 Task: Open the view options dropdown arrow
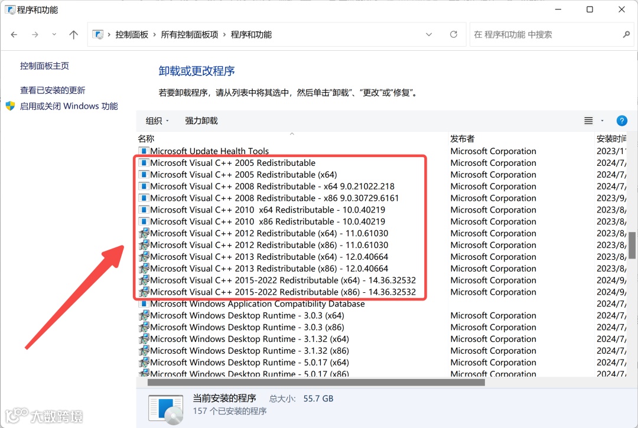coord(602,120)
